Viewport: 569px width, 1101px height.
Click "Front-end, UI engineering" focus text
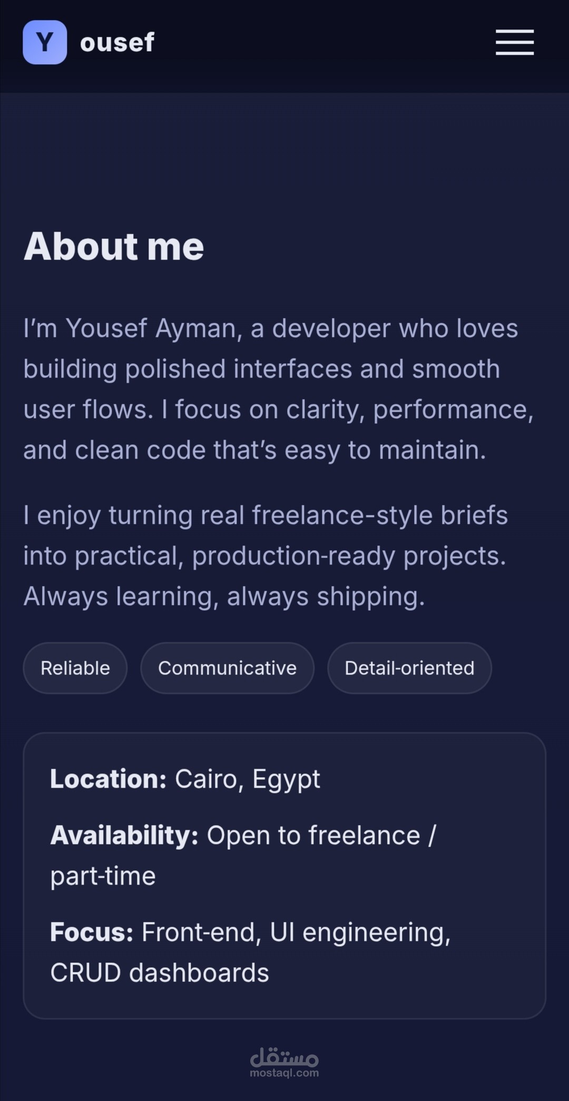pyautogui.click(x=296, y=932)
